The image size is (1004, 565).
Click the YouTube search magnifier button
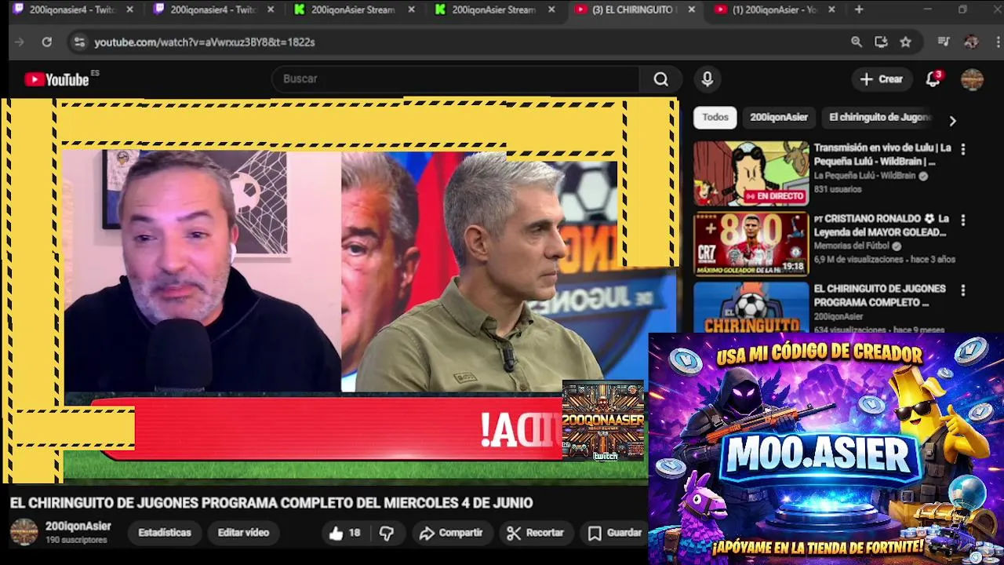click(x=661, y=79)
